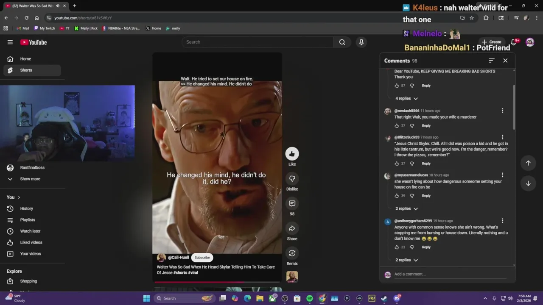
Task: Remix this Short
Action: pyautogui.click(x=292, y=253)
